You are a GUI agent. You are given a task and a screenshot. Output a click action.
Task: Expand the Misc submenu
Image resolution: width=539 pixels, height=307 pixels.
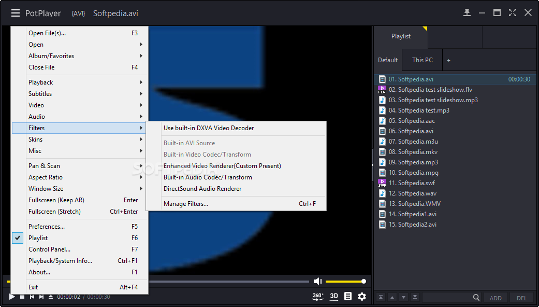(x=80, y=151)
